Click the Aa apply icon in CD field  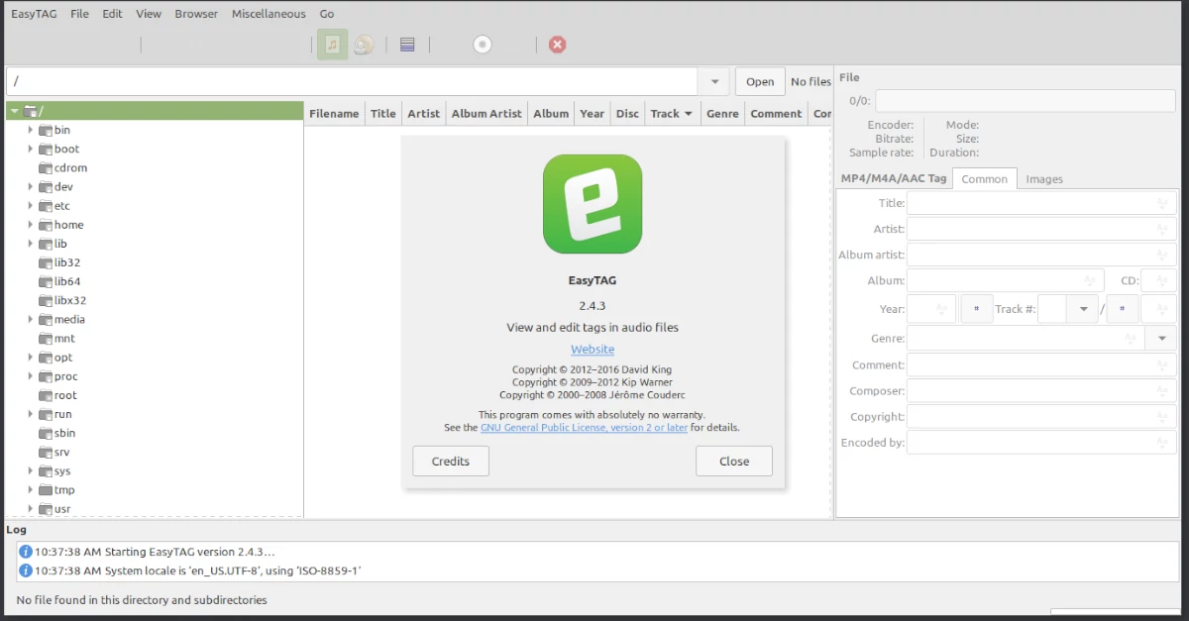tap(1163, 281)
